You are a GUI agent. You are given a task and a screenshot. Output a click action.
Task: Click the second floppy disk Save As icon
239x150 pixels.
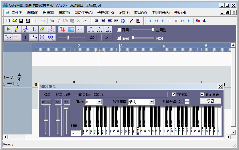[x=28, y=21]
